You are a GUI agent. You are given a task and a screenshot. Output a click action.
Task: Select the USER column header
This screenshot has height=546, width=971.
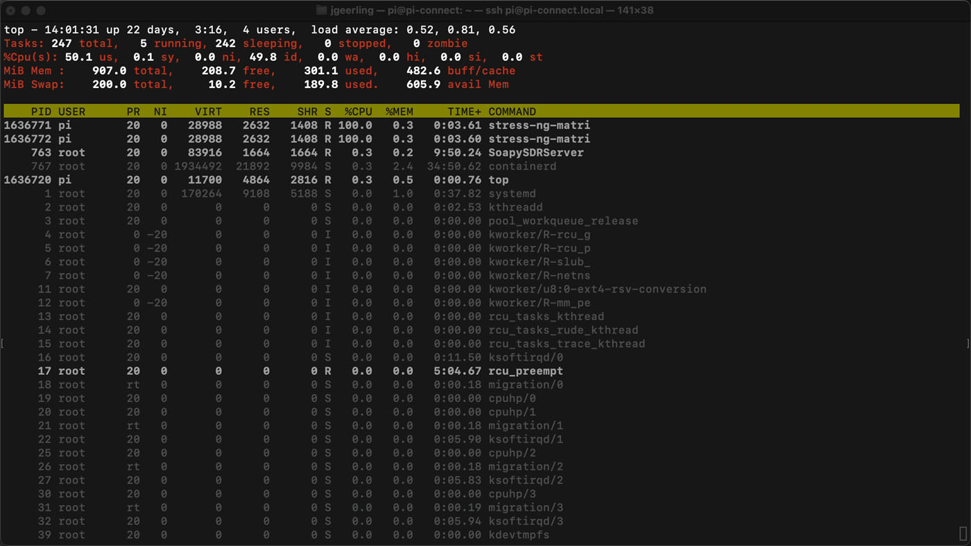point(71,111)
